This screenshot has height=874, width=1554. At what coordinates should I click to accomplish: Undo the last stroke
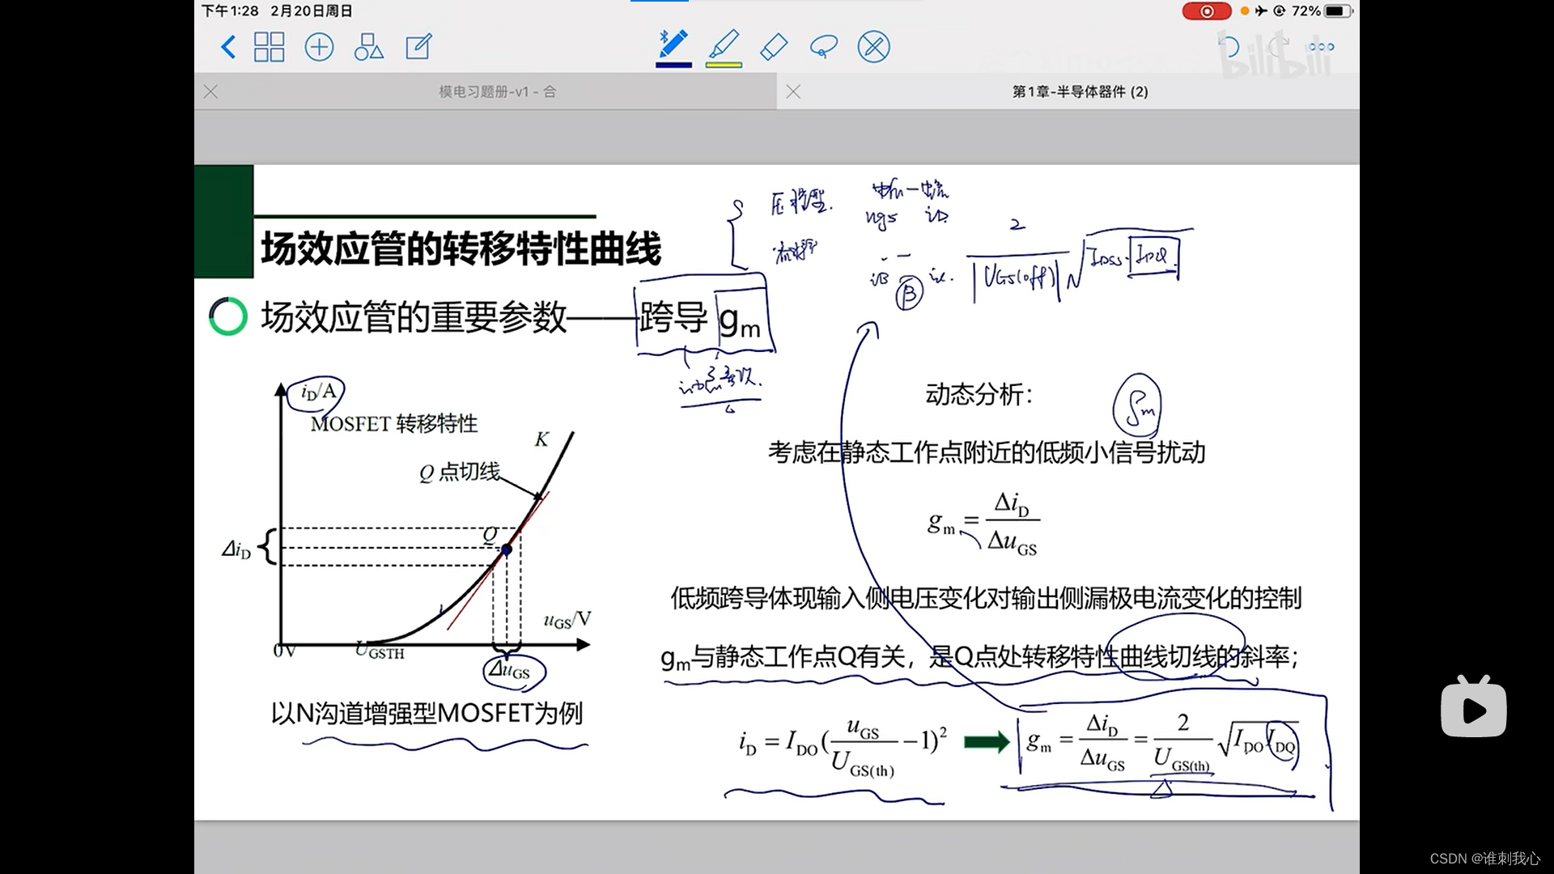1229,47
